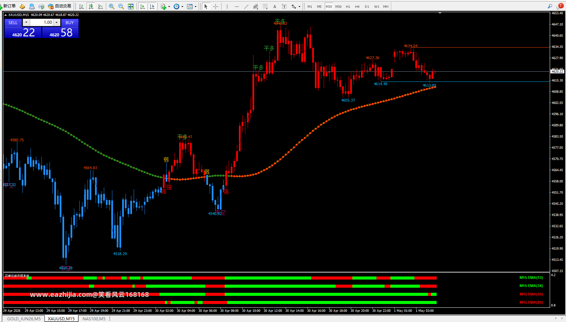Switch to W1 timeframe

pos(377,6)
